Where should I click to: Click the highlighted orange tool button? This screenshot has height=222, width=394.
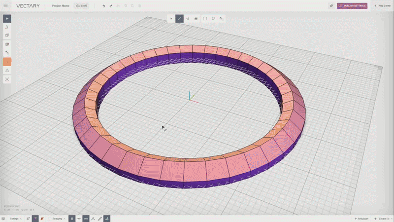(x=7, y=62)
